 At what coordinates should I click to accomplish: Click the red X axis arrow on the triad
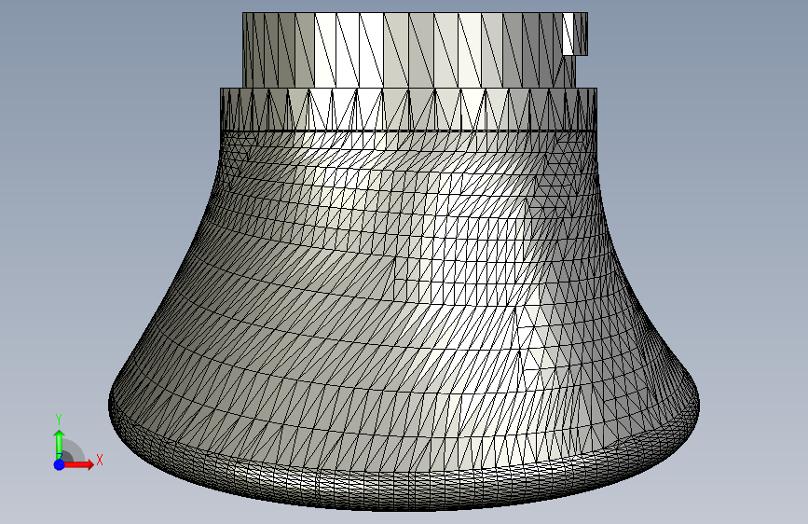tap(79, 464)
